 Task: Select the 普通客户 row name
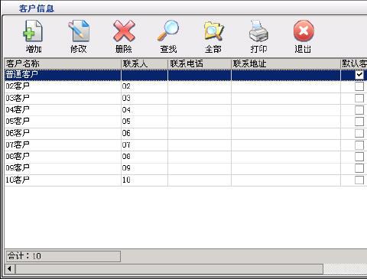(63, 75)
